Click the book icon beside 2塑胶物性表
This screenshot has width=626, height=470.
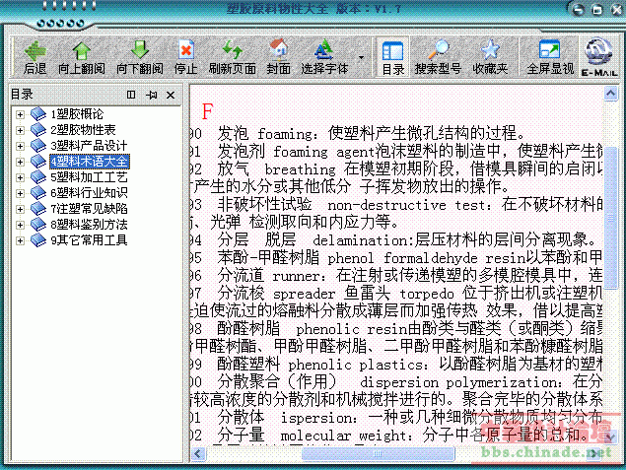coord(38,130)
